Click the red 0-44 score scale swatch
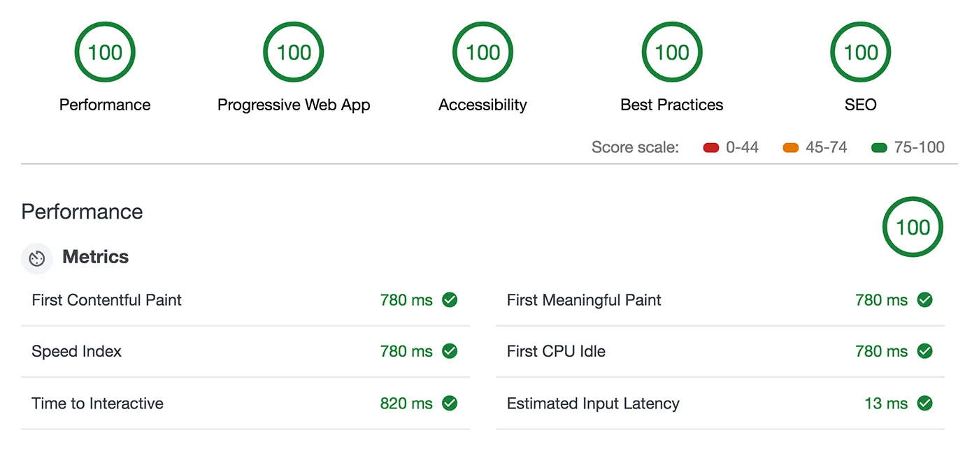Screen dimensions: 979x451 [711, 147]
